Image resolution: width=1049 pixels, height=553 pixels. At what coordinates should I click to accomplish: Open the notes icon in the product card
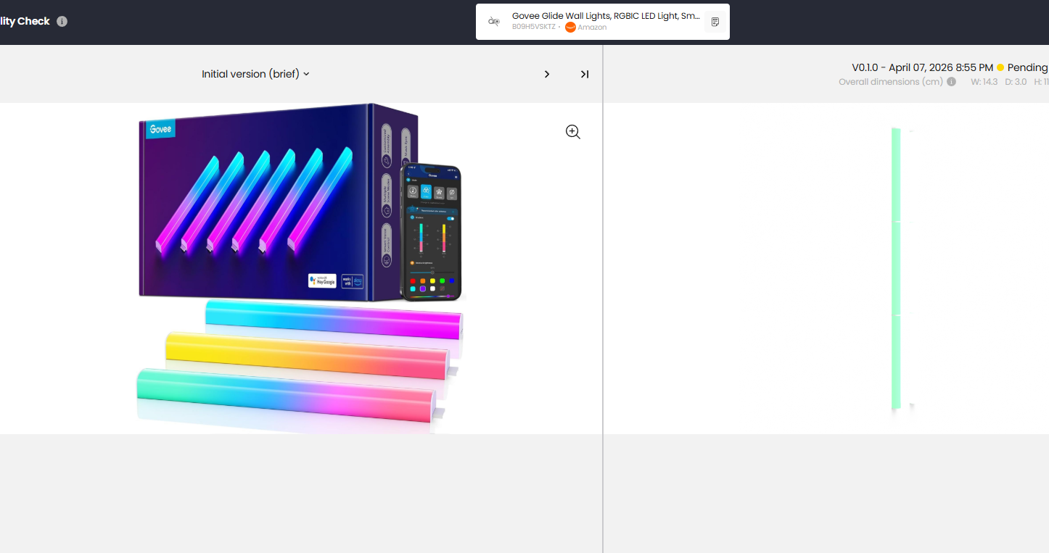click(x=715, y=22)
